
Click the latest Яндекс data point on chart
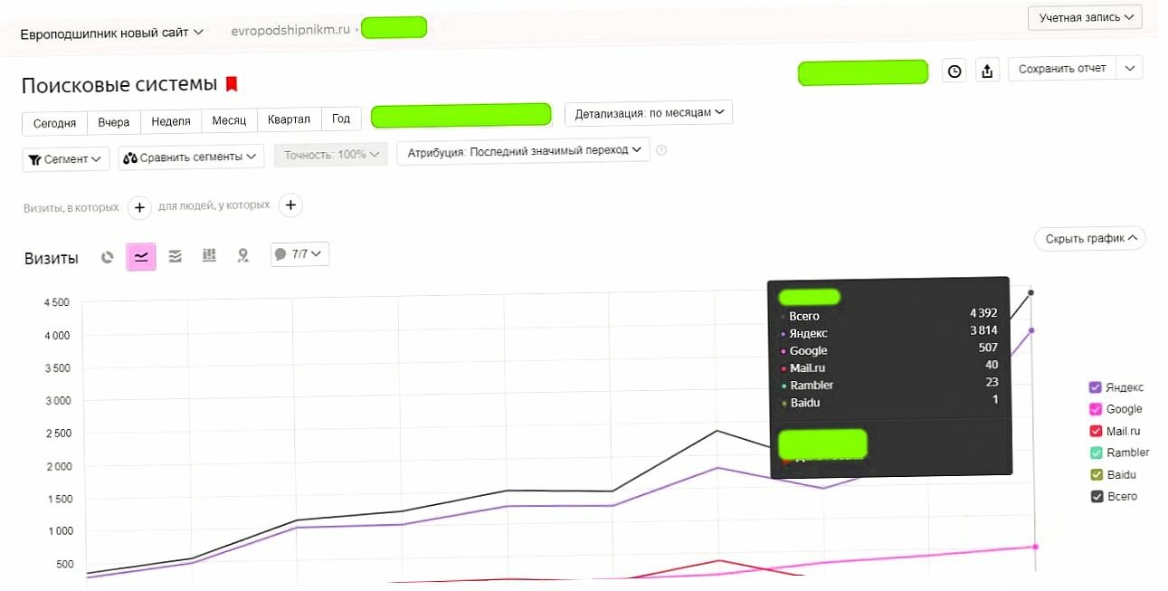(x=1032, y=330)
